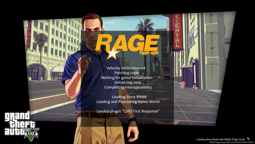The image size is (255, 144).
Task: Click the white star on RAGE logo
Action: tap(112, 54)
